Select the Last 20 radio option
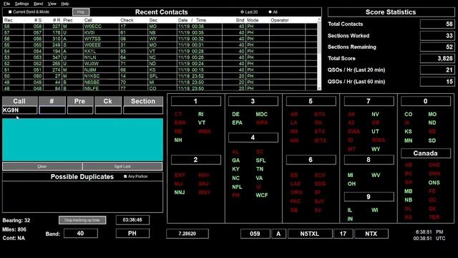This screenshot has height=258, width=458. click(x=242, y=12)
